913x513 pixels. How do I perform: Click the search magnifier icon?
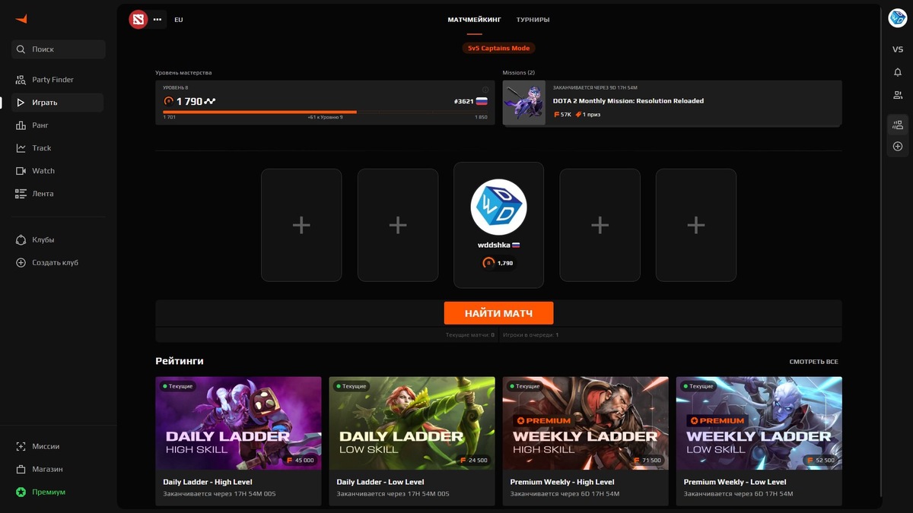(21, 49)
